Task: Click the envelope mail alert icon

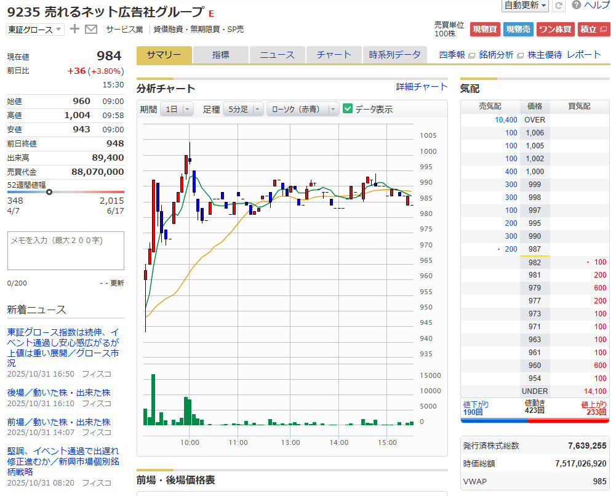Action: coord(91,29)
